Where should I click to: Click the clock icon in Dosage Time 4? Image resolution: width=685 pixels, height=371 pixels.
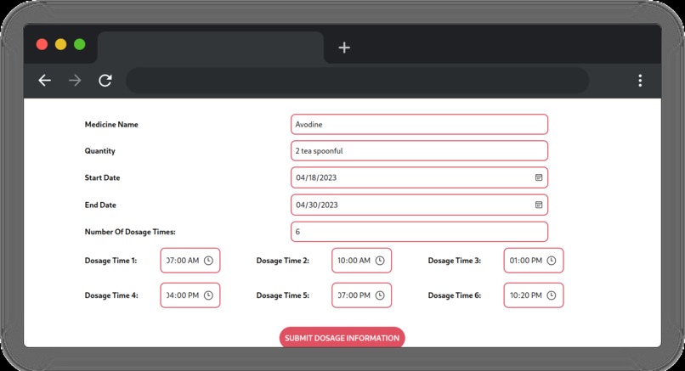[x=208, y=295]
